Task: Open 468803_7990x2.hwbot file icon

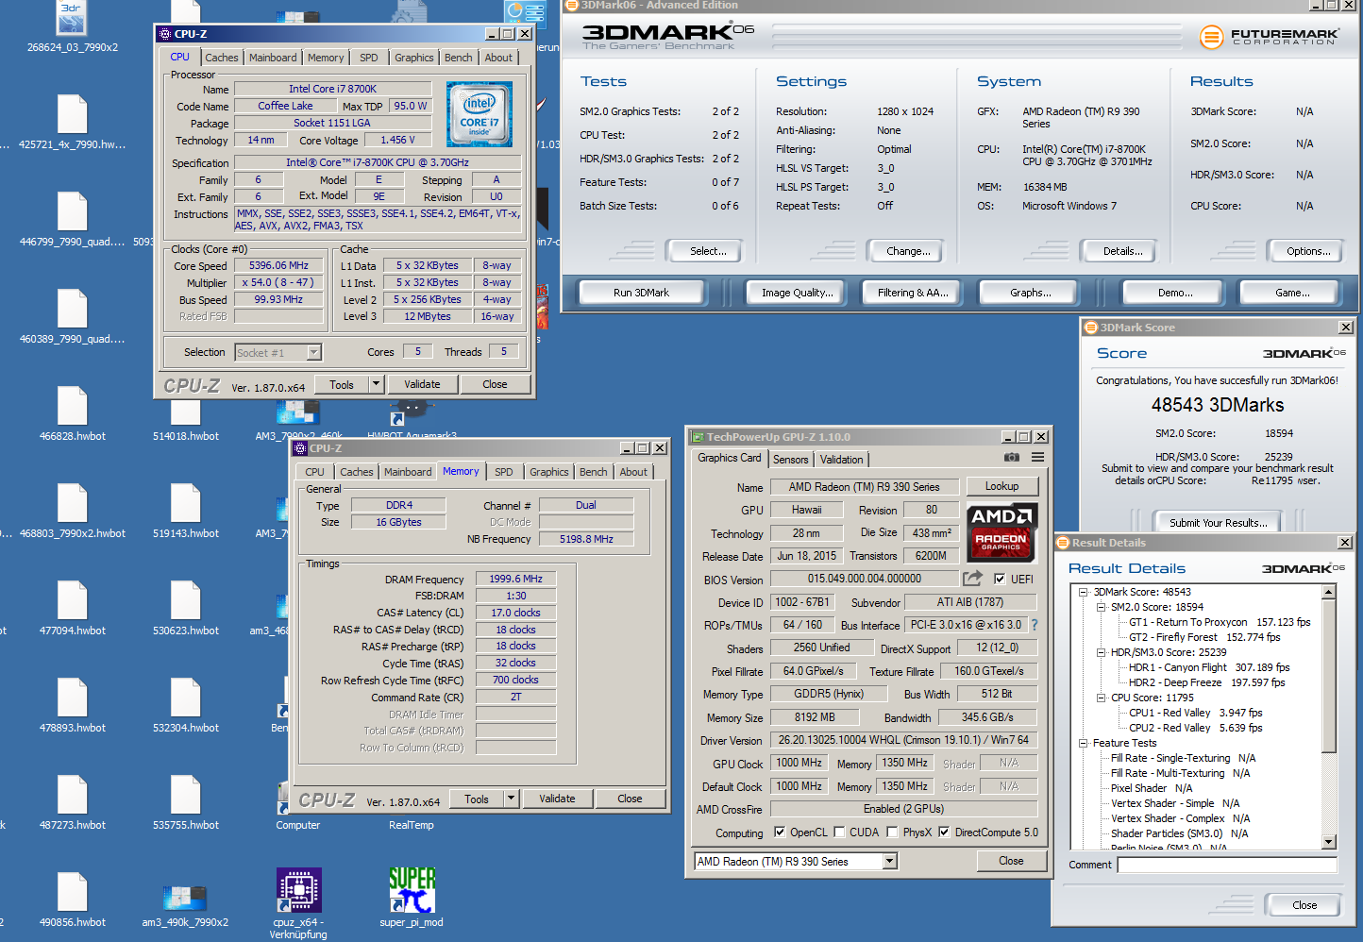Action: tap(73, 503)
